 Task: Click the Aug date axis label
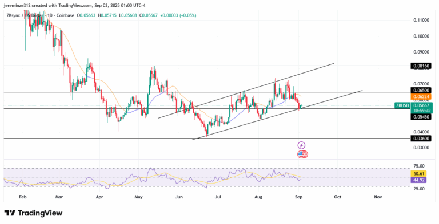click(258, 197)
